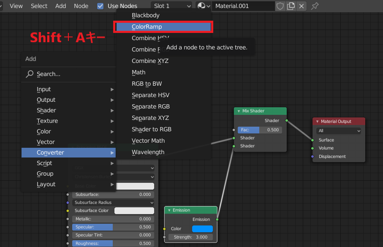Open the Slot 1 dropdown
Image resolution: width=383 pixels, height=247 pixels.
pos(172,6)
